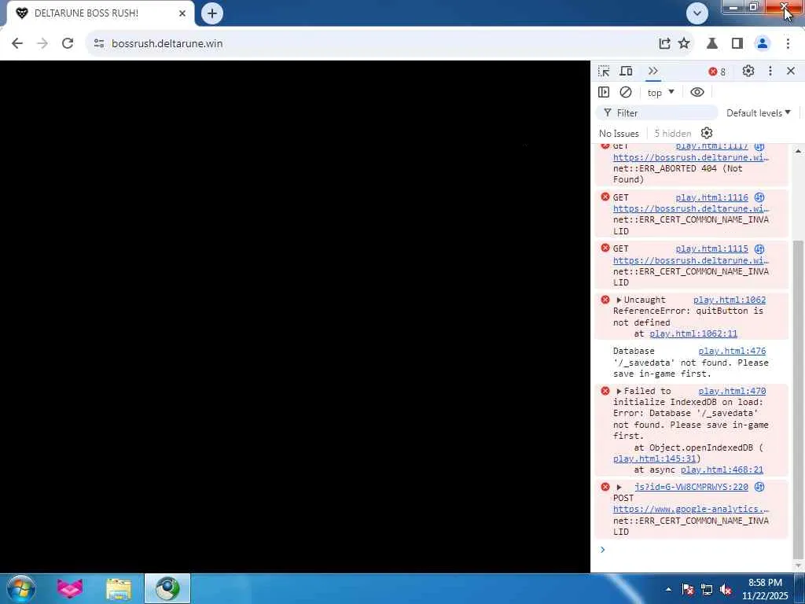
Task: Open Chrome three-dot main menu
Action: pos(788,43)
